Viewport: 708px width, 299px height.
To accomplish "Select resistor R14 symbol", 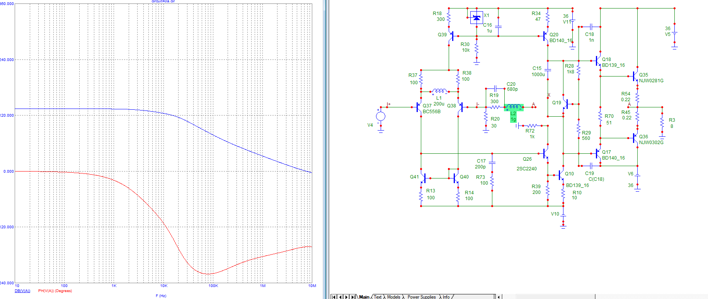I will pos(458,197).
